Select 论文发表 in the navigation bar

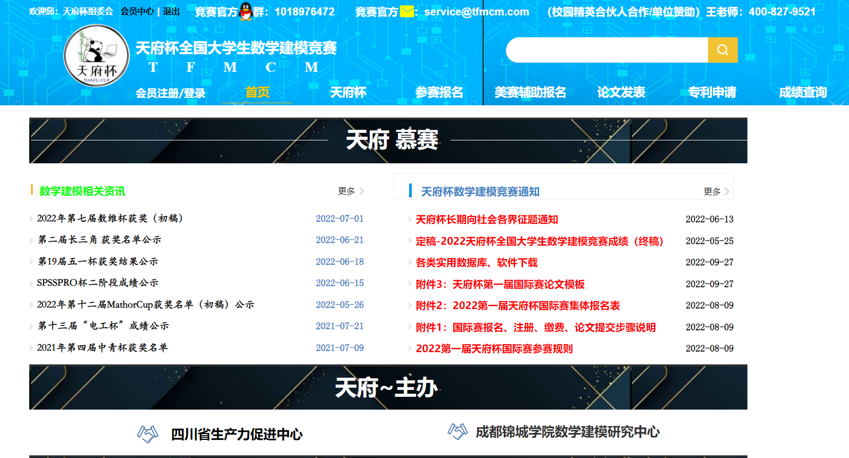coord(621,93)
